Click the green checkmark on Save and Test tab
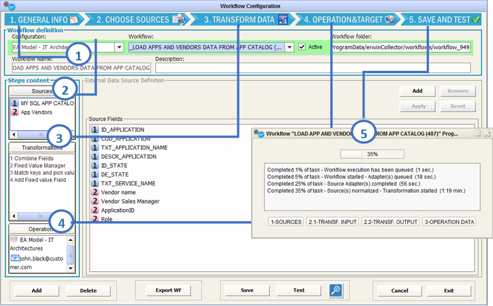This screenshot has width=493, height=306. [476, 20]
